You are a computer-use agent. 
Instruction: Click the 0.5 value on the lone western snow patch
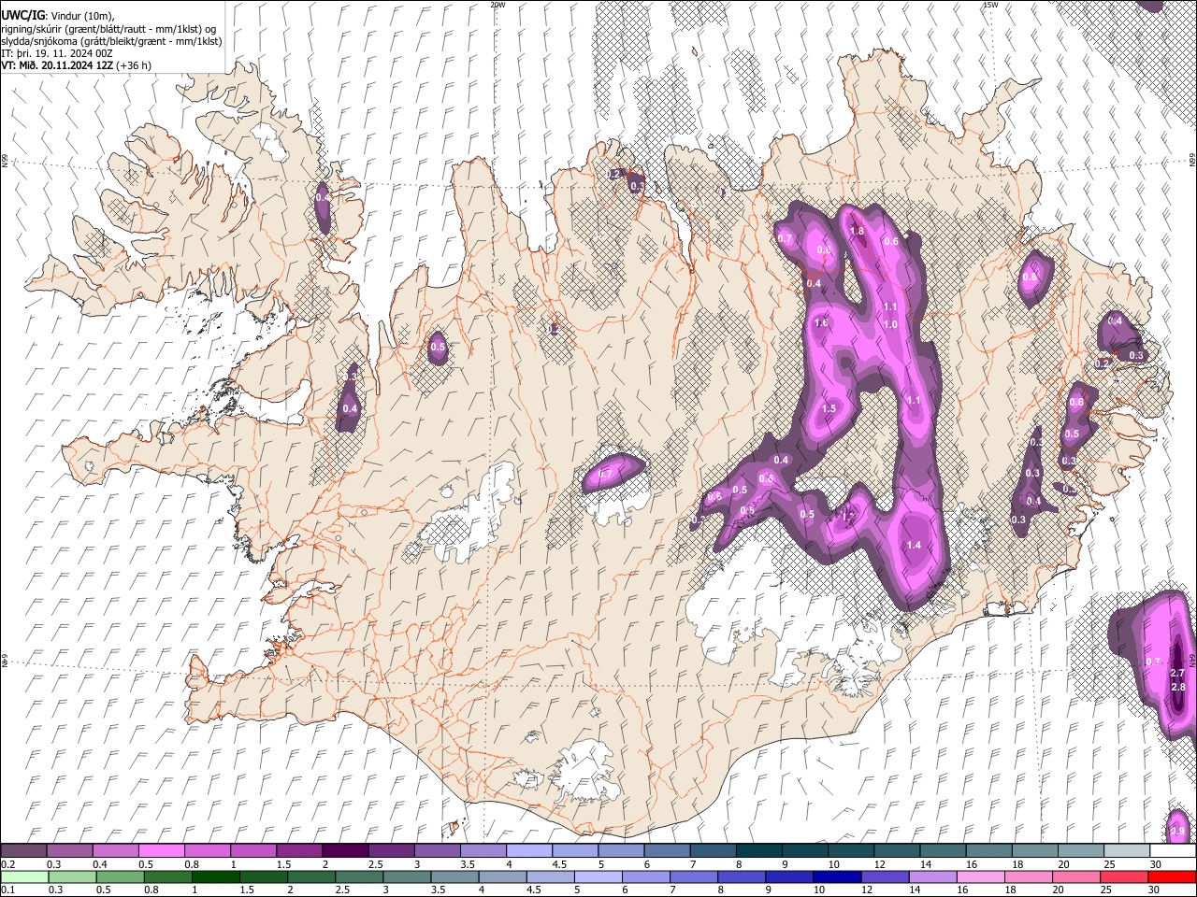(x=437, y=348)
